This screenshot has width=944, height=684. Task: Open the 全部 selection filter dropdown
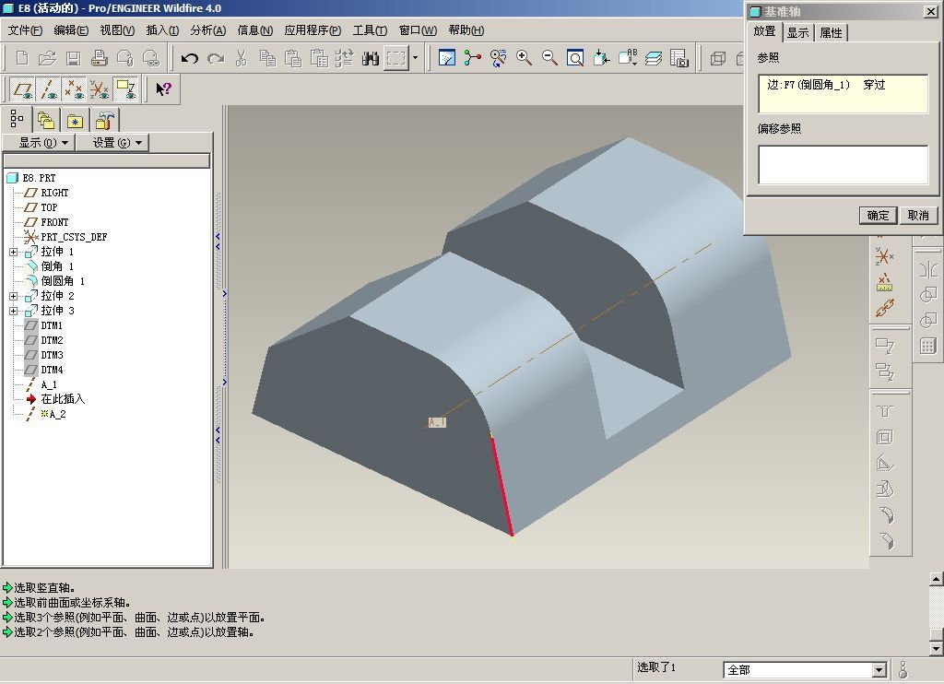879,669
